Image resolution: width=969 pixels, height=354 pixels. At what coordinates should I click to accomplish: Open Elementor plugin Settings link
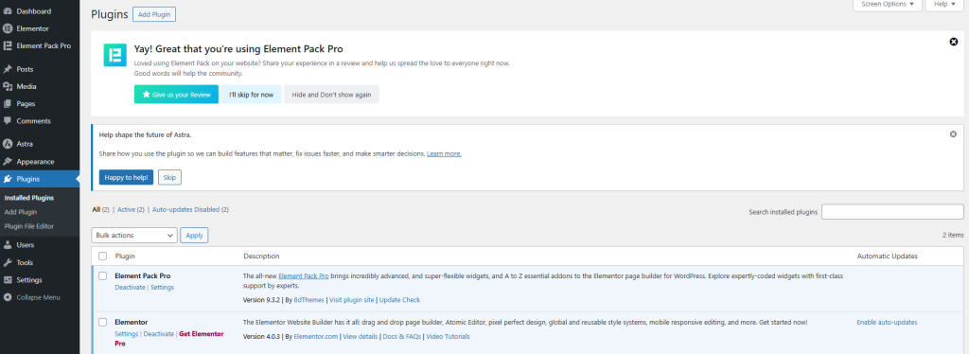127,333
